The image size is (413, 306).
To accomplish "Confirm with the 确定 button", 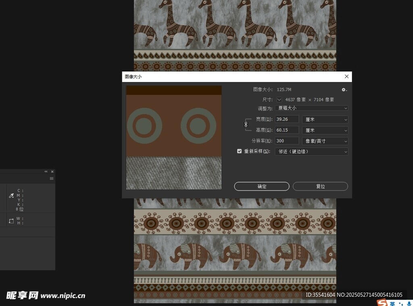I will click(x=261, y=187).
